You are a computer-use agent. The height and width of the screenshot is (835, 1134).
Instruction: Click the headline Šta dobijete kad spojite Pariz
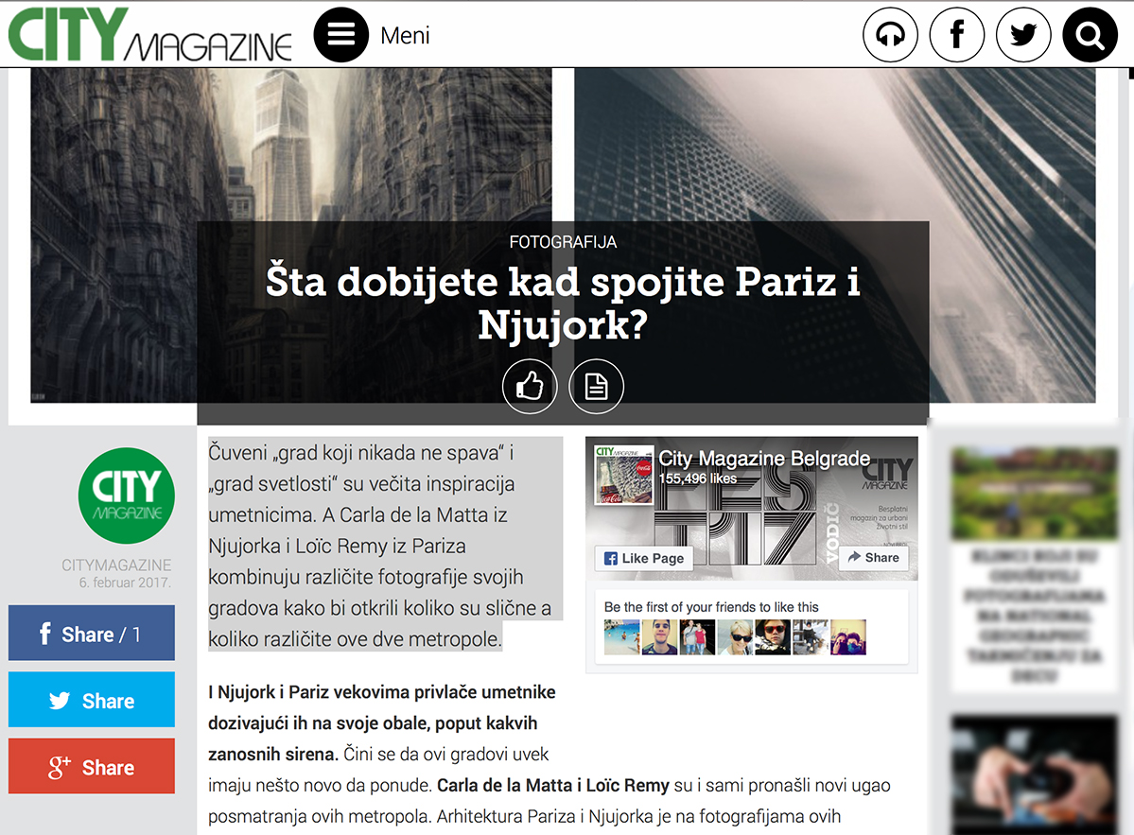click(x=563, y=303)
